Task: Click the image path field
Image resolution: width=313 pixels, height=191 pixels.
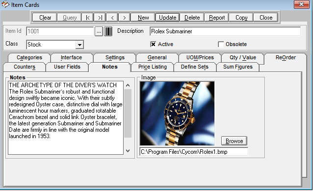Action: pos(194,152)
